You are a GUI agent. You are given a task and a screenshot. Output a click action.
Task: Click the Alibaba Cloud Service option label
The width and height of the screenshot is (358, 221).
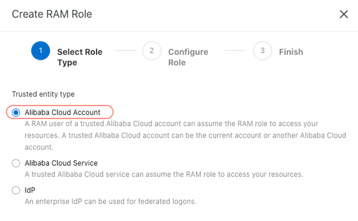[61, 163]
